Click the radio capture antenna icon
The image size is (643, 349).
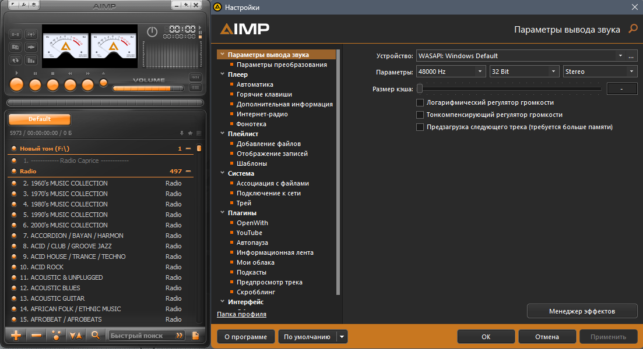click(x=31, y=35)
